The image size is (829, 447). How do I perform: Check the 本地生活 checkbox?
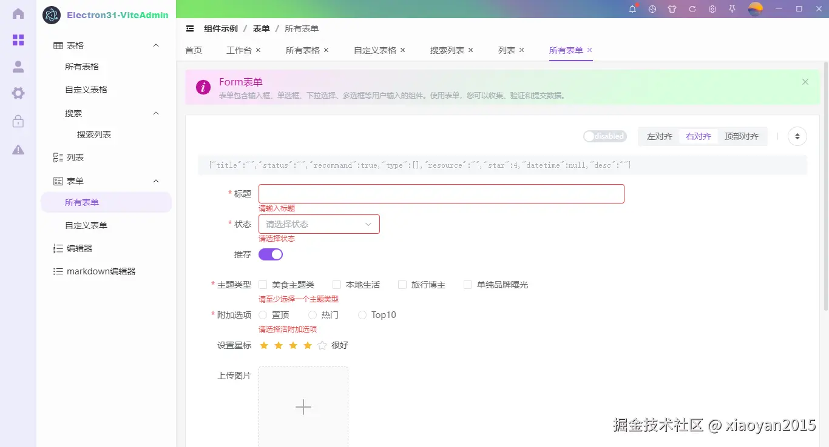(x=337, y=285)
